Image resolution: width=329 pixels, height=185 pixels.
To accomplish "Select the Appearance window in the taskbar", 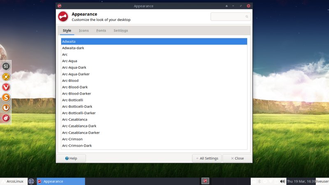I will pyautogui.click(x=61, y=181).
